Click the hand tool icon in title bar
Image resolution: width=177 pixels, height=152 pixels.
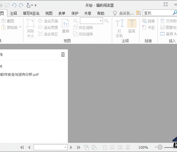[29, 5]
